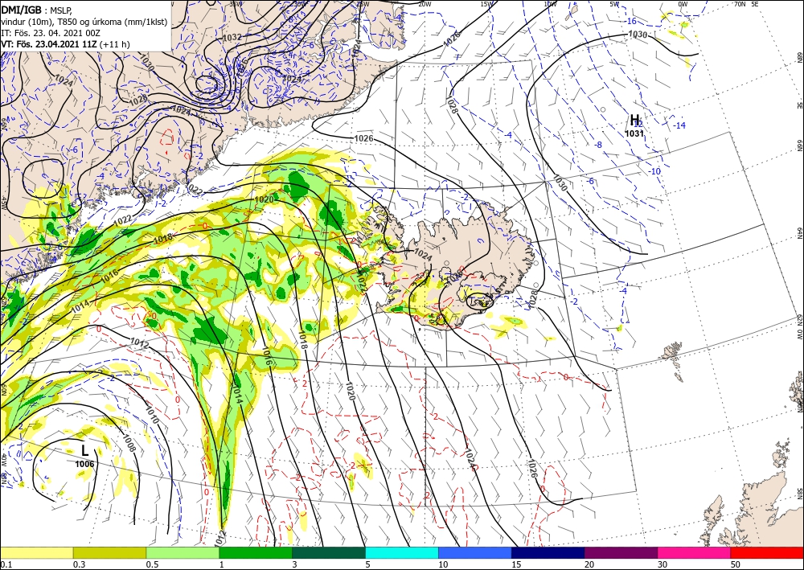Viewport: 804px width, 570px height.
Task: Click the '50' legend value
Action: coord(736,564)
